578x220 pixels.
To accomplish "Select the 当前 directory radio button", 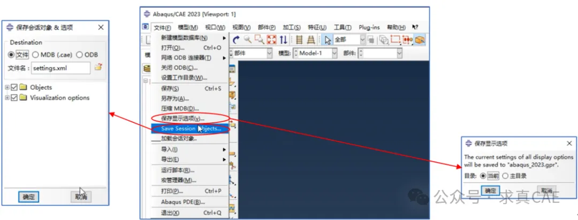I will [x=482, y=176].
